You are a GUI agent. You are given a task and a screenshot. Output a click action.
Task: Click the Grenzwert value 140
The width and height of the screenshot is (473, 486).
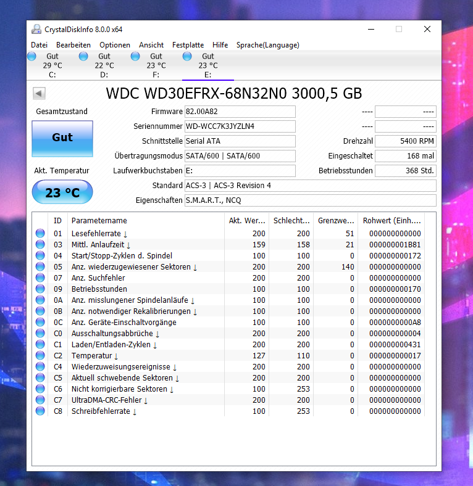348,267
